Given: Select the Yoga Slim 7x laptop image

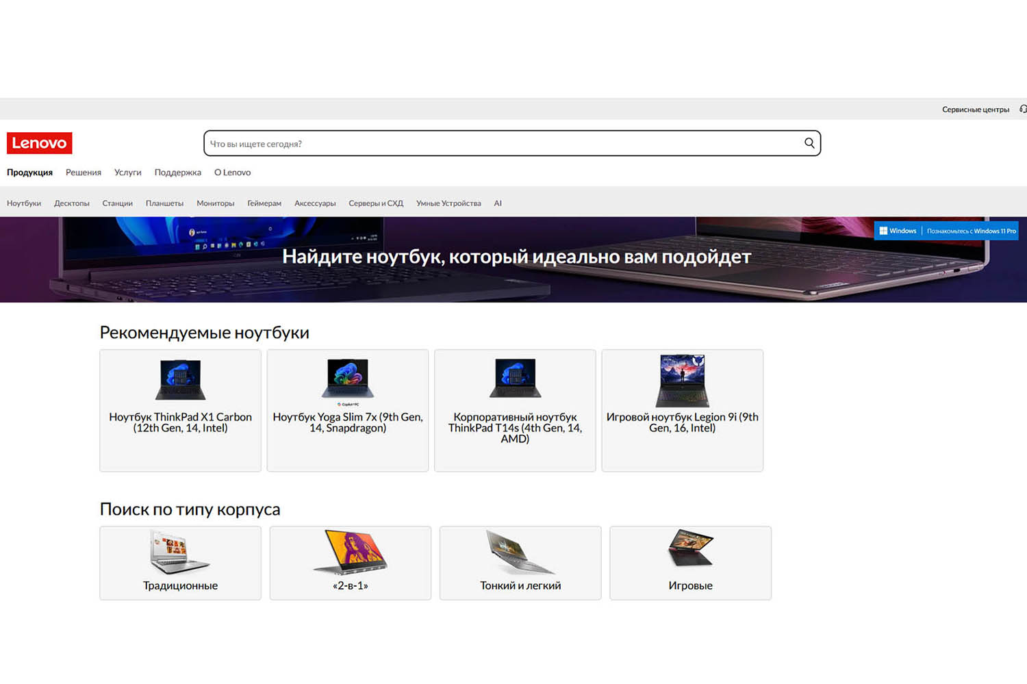Looking at the screenshot, I should tap(348, 379).
